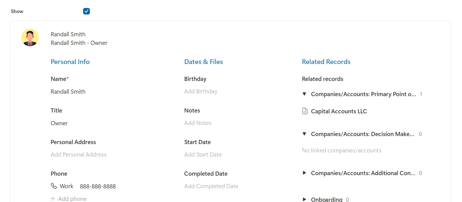This screenshot has height=202, width=462.
Task: Edit the Title value Owner
Action: coord(59,123)
